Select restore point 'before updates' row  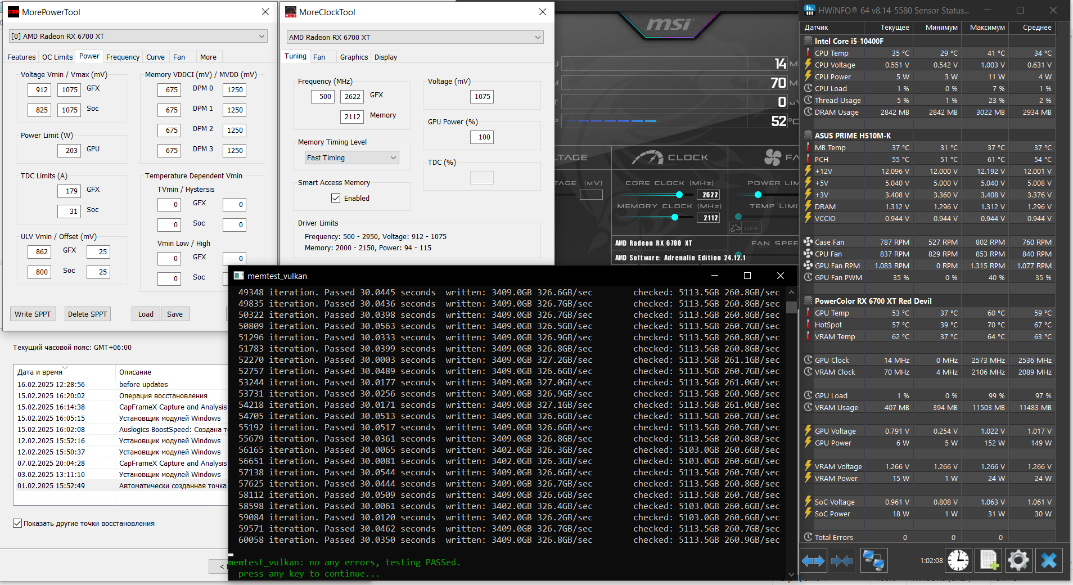pos(121,384)
